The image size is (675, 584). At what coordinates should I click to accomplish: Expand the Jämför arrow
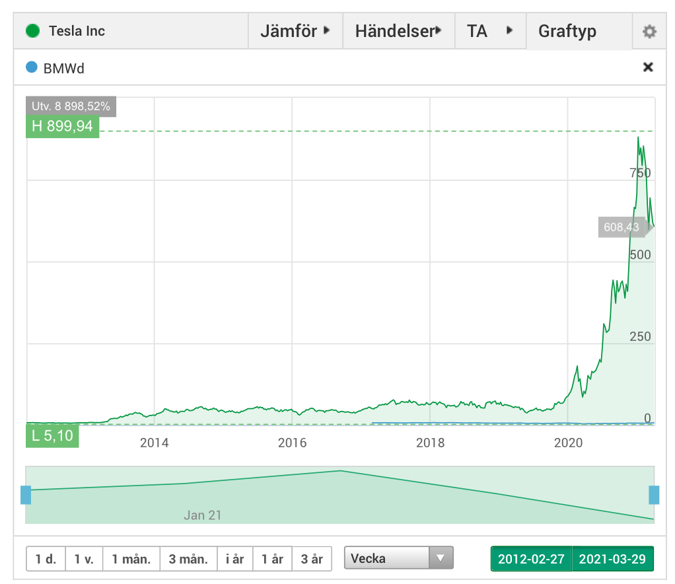(327, 30)
